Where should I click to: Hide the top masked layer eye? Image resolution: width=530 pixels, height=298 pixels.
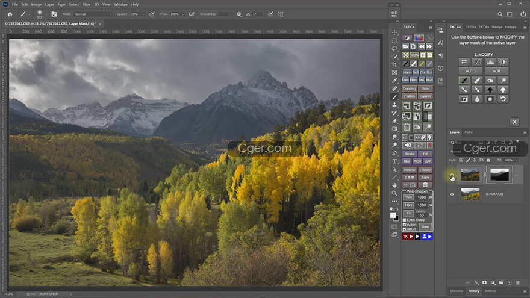(x=452, y=175)
